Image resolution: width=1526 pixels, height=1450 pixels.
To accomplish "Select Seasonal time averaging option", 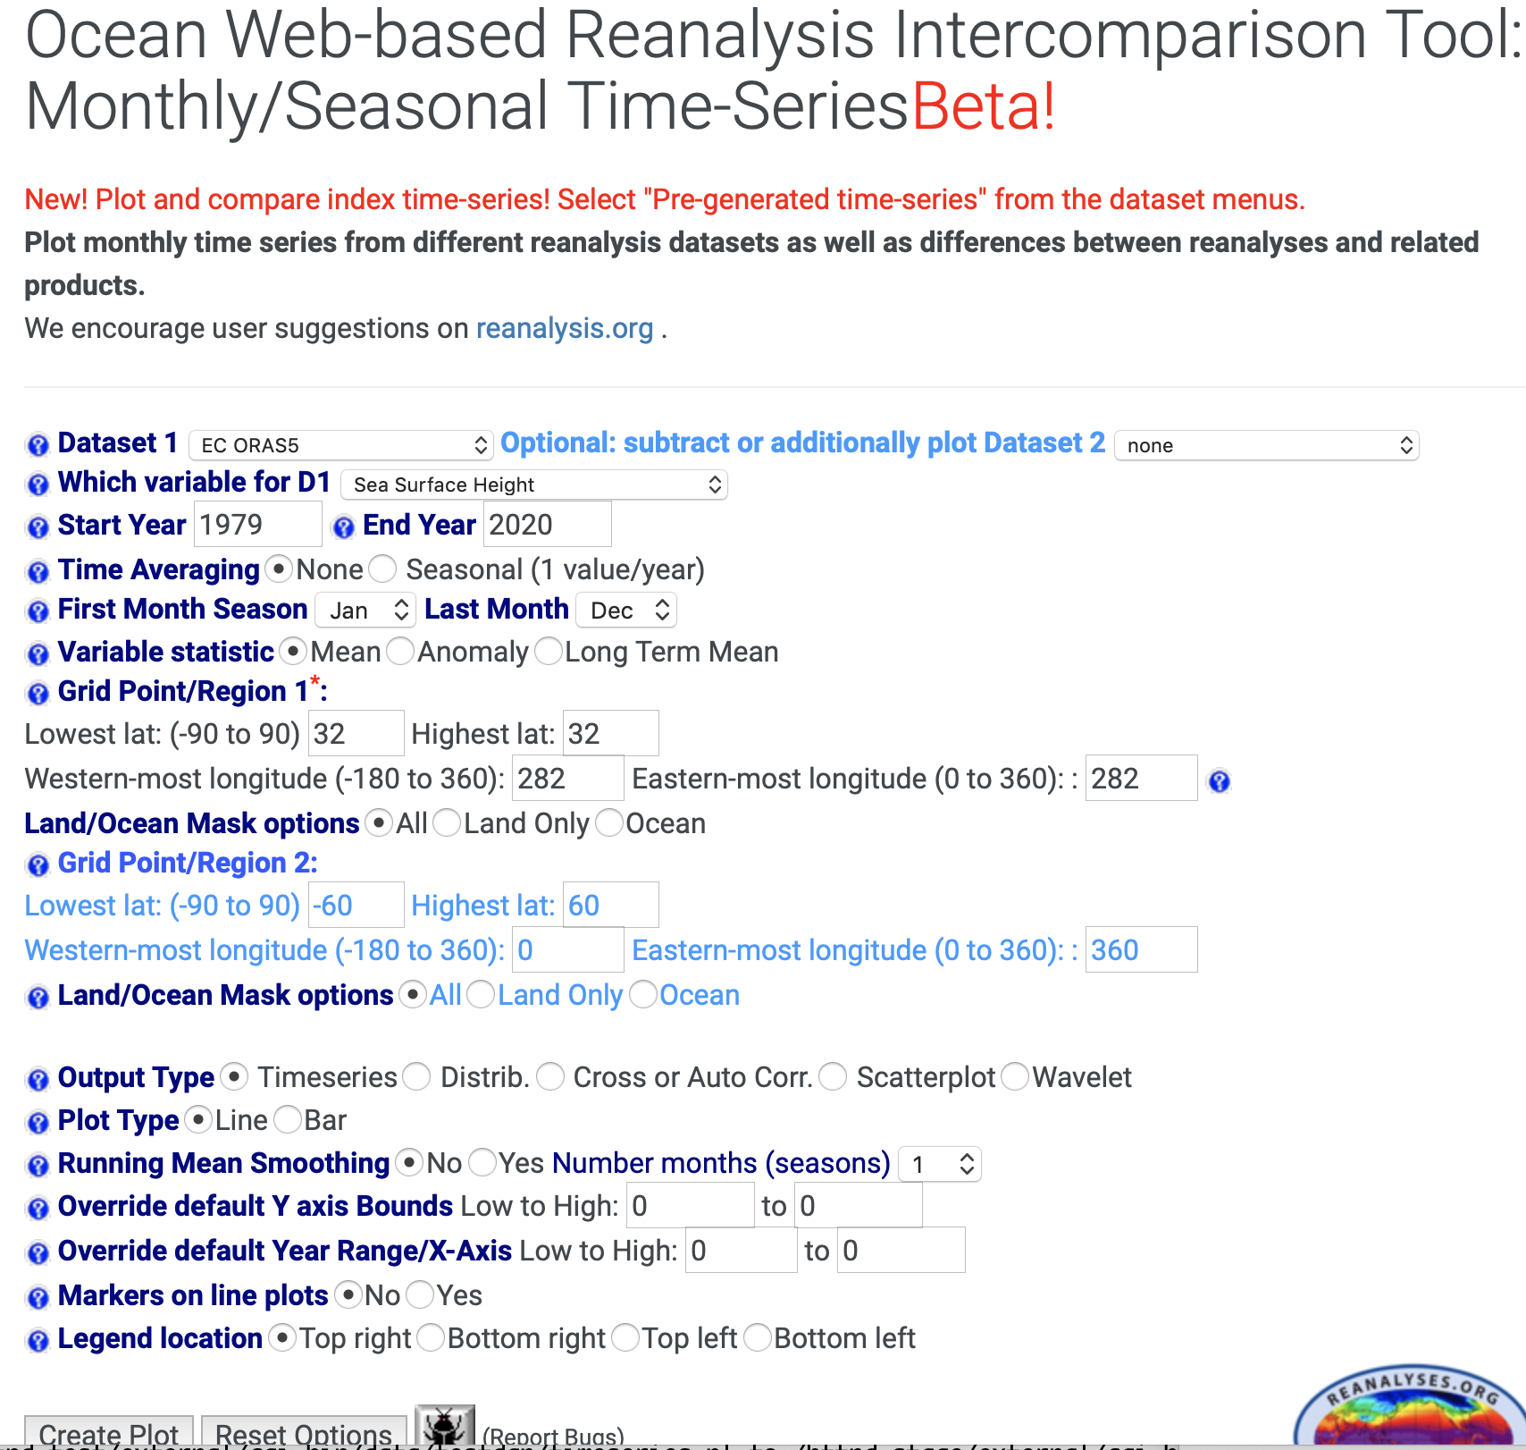I will pos(382,569).
